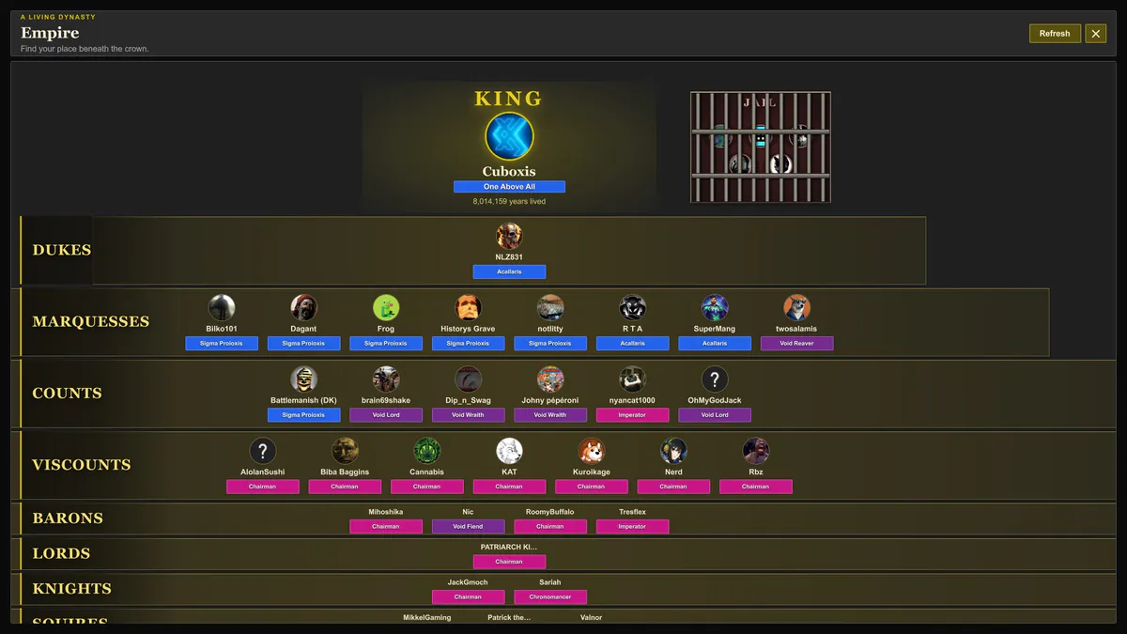Viewport: 1127px width, 634px height.
Task: Click notlitty's avatar
Action: (x=550, y=307)
